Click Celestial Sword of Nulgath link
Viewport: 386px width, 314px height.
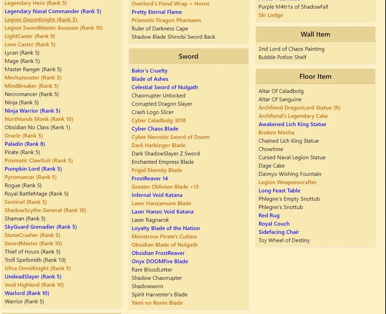pyautogui.click(x=165, y=87)
